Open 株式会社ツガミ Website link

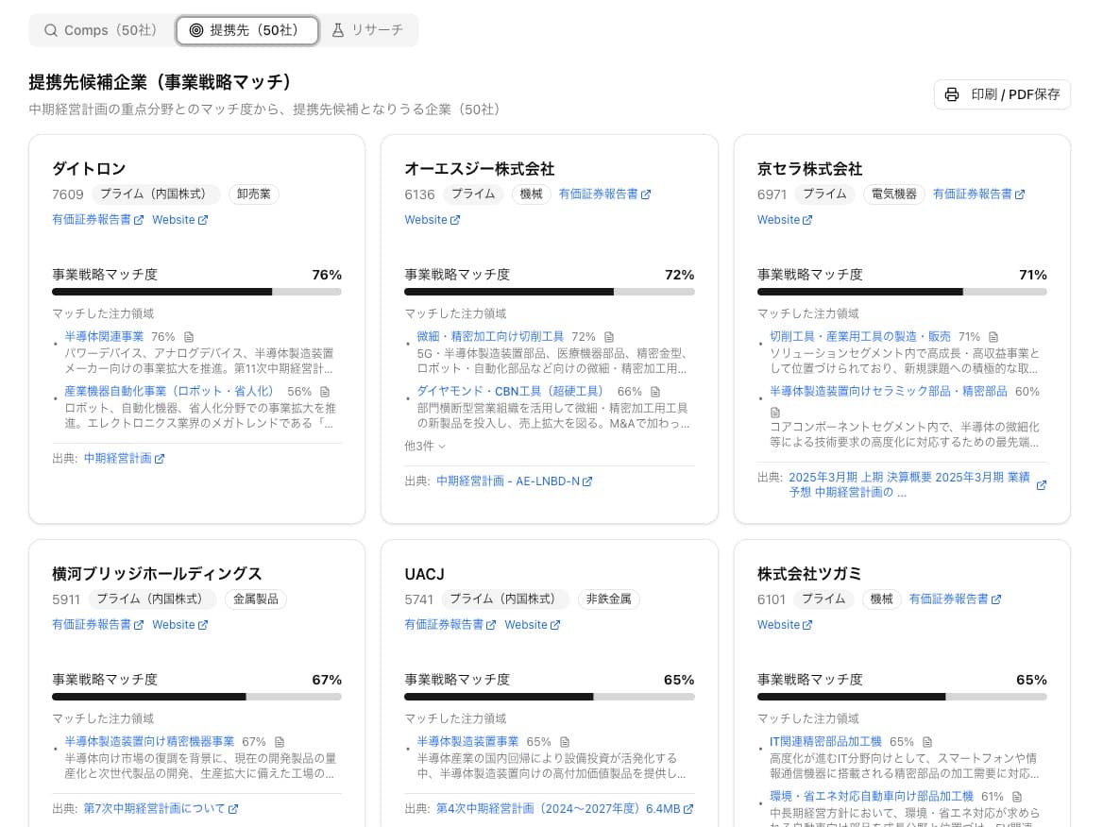[x=785, y=624]
